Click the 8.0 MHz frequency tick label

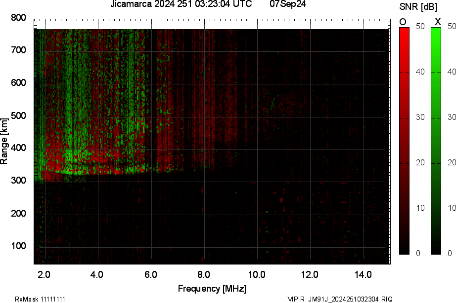[204, 274]
